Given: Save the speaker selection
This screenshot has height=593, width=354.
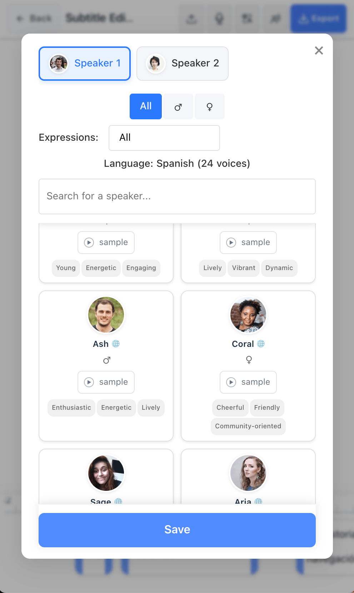Looking at the screenshot, I should click(177, 530).
